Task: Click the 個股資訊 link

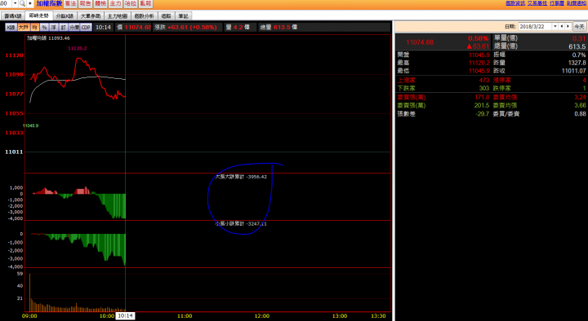Action: [515, 3]
